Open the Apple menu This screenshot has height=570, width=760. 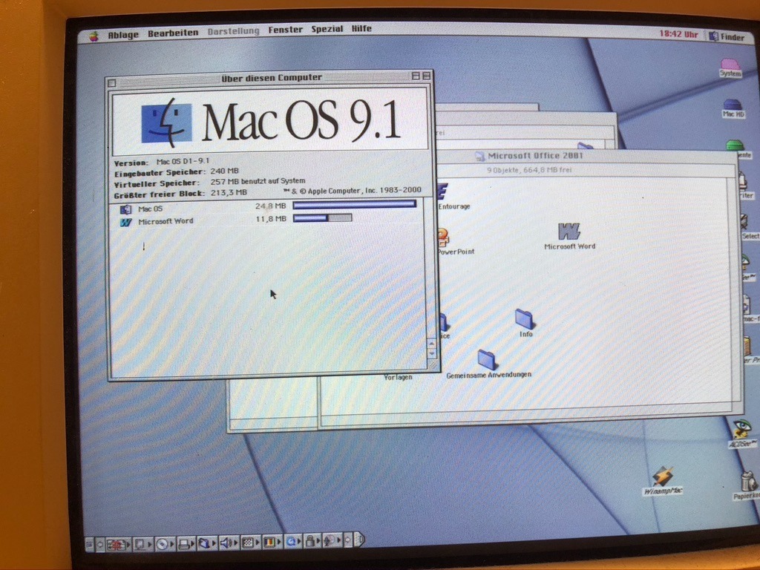(94, 36)
